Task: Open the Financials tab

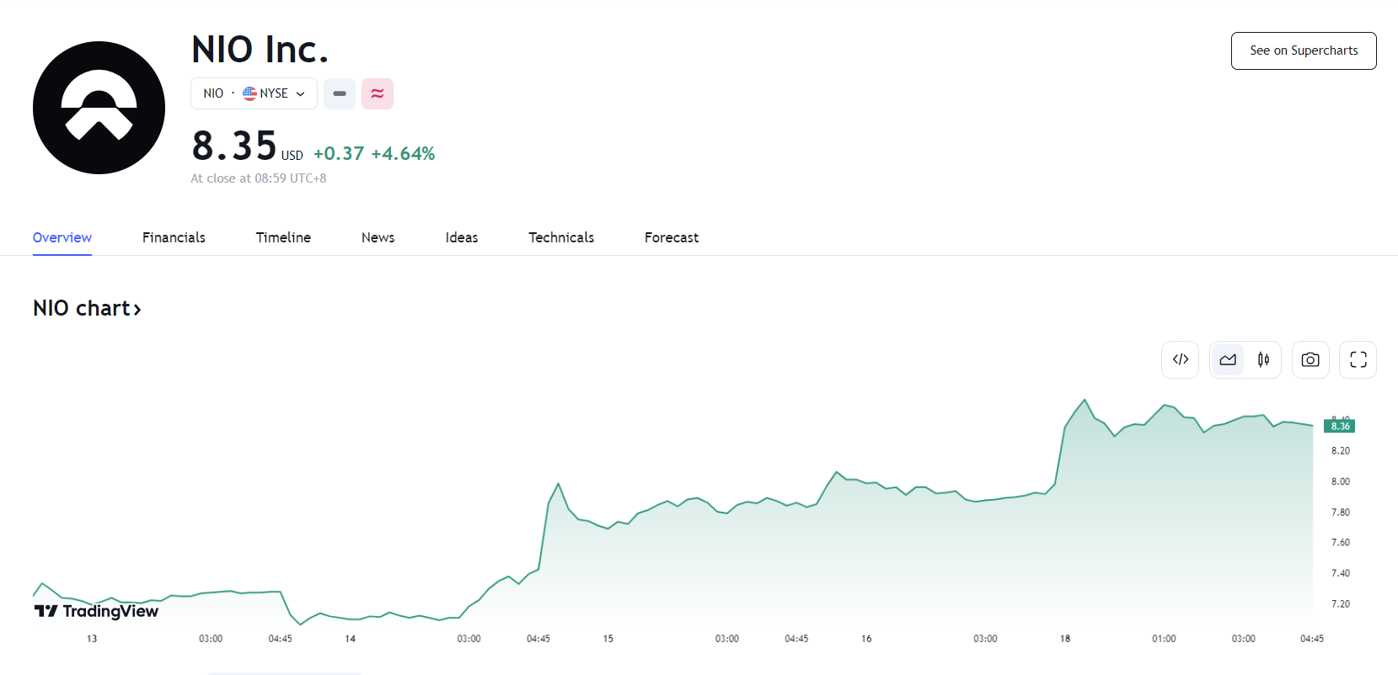Action: [174, 237]
